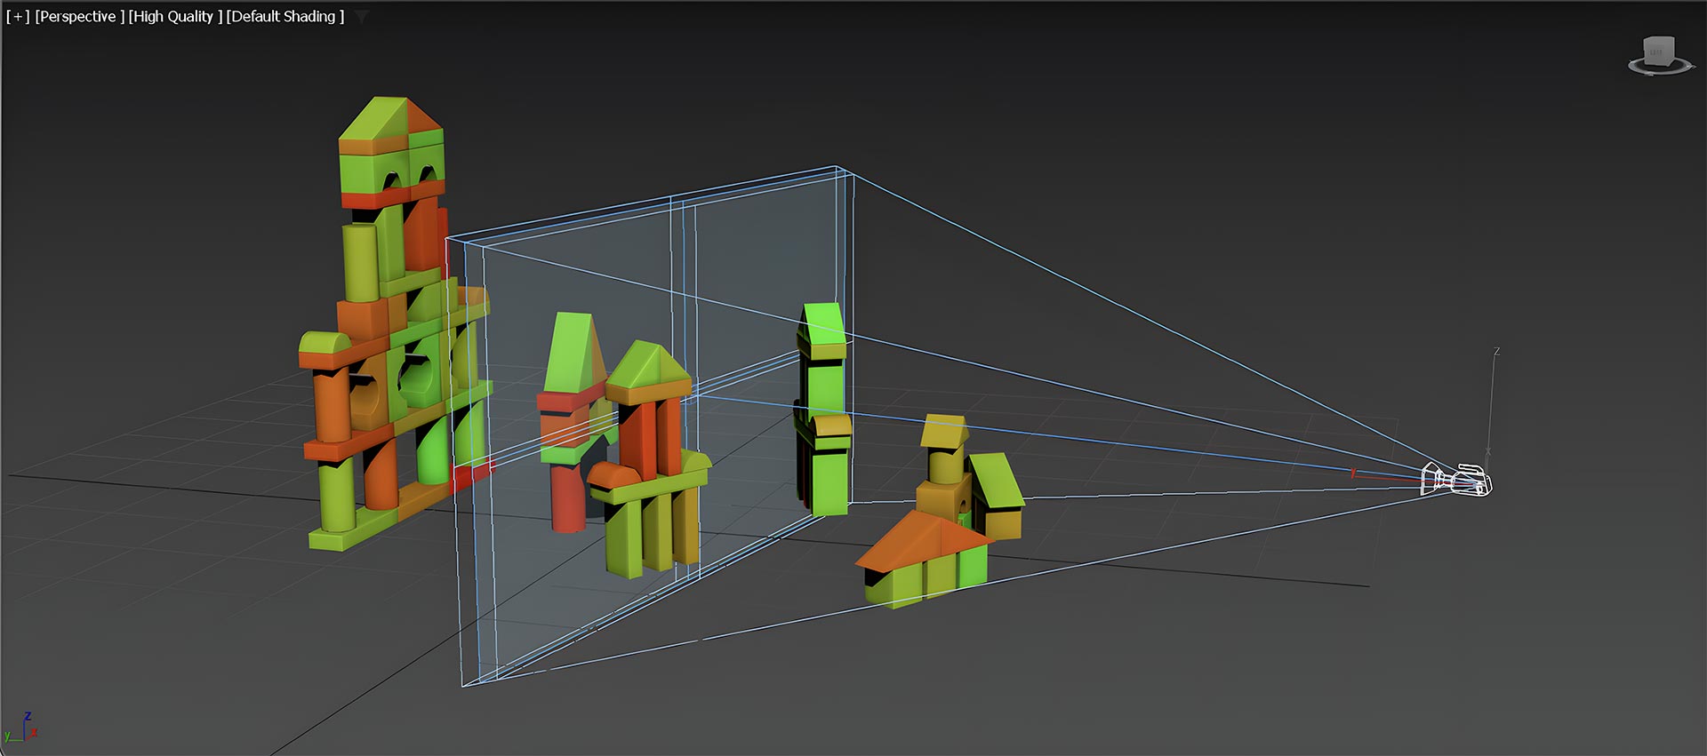Select the orange roof of the low house
The image size is (1707, 756).
click(916, 536)
